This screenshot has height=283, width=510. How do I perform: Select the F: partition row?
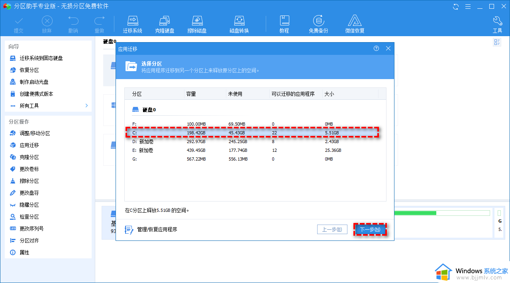tap(255, 124)
